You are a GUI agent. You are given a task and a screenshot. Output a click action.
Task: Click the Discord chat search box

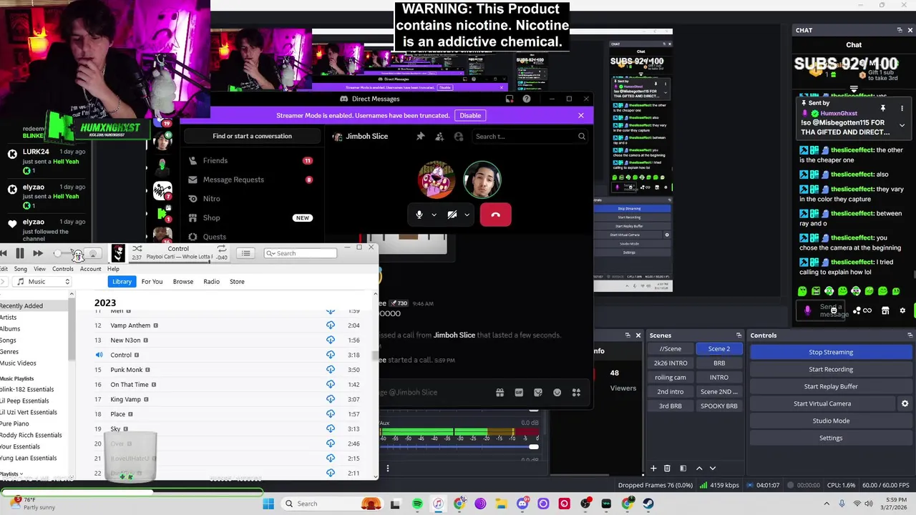(530, 136)
